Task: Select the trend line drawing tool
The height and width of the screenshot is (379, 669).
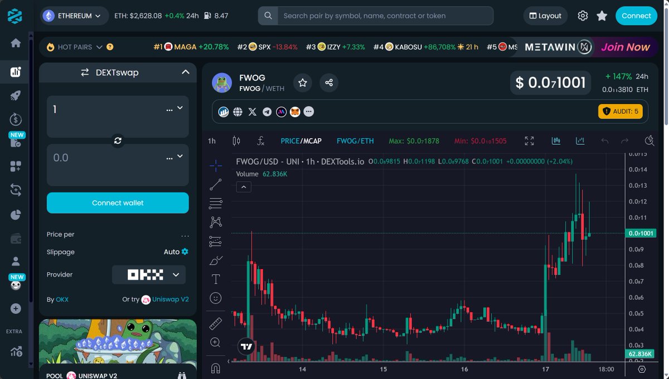Action: 216,184
